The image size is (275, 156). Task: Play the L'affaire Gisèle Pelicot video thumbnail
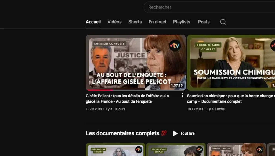point(136,63)
